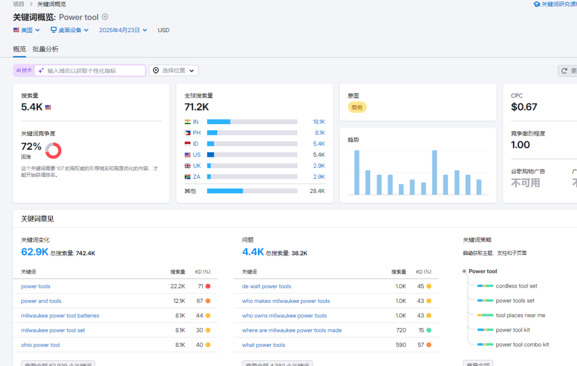Click the desktop monitor device icon
577x366 pixels.
(x=54, y=30)
